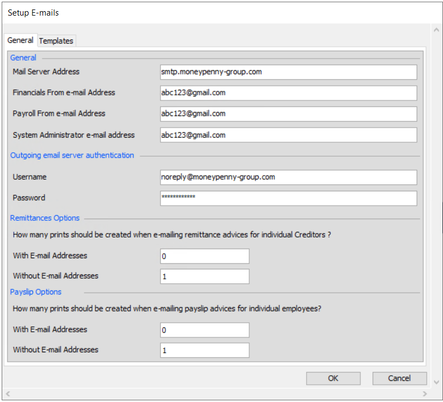Click the Remittances Options section heading

[x=45, y=218]
